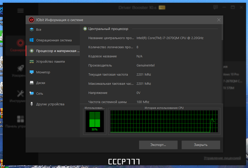248x168 pixels.
Task: Click the История использования CPU graph
Action: (164, 121)
